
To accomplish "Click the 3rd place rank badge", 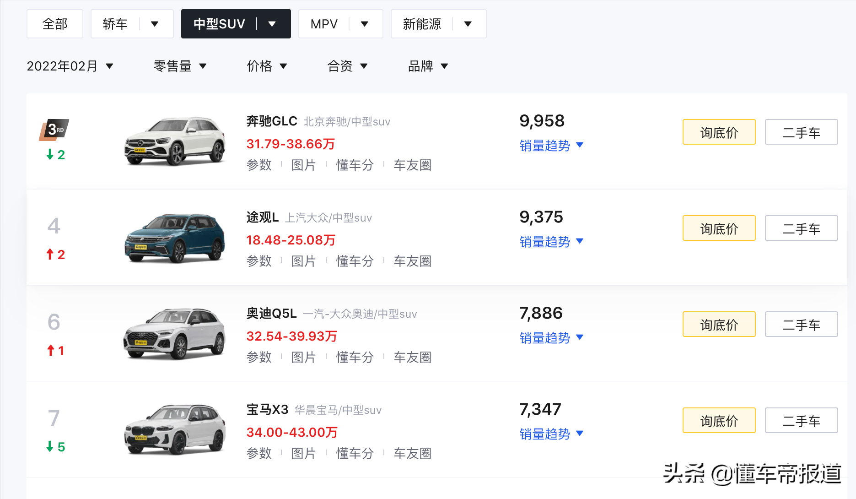I will (54, 130).
